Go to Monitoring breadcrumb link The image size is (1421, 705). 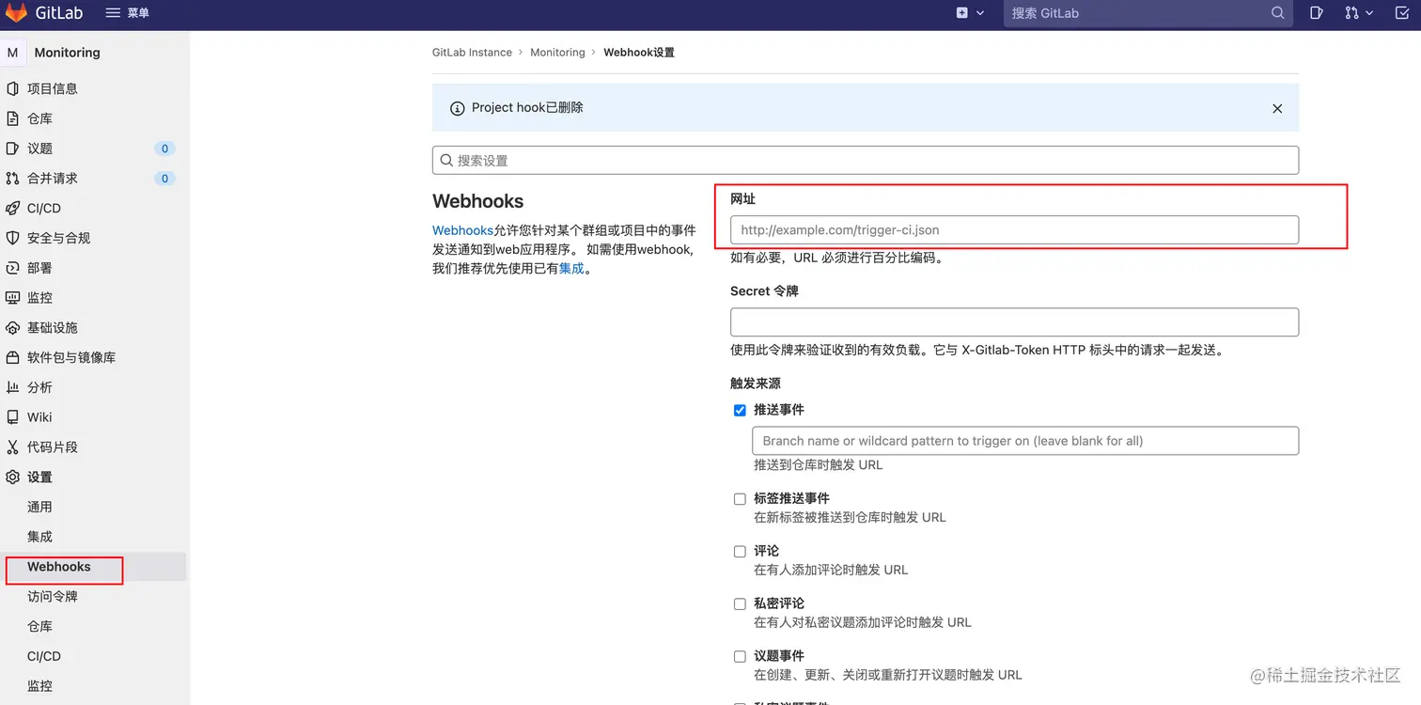pos(557,53)
